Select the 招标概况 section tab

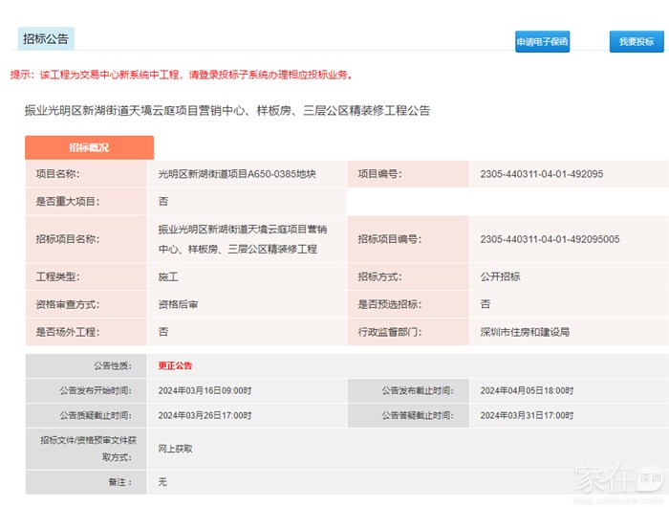(89, 148)
